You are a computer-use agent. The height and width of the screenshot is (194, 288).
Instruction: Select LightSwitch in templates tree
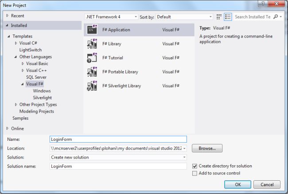[x=31, y=50]
